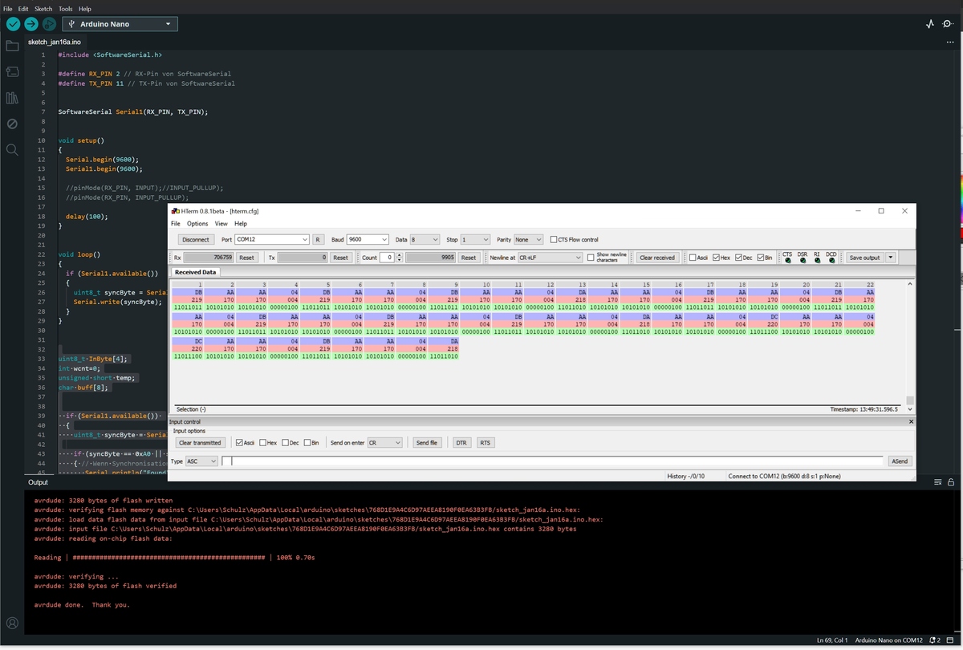Toggle Ascii checkbox in Input options

239,442
